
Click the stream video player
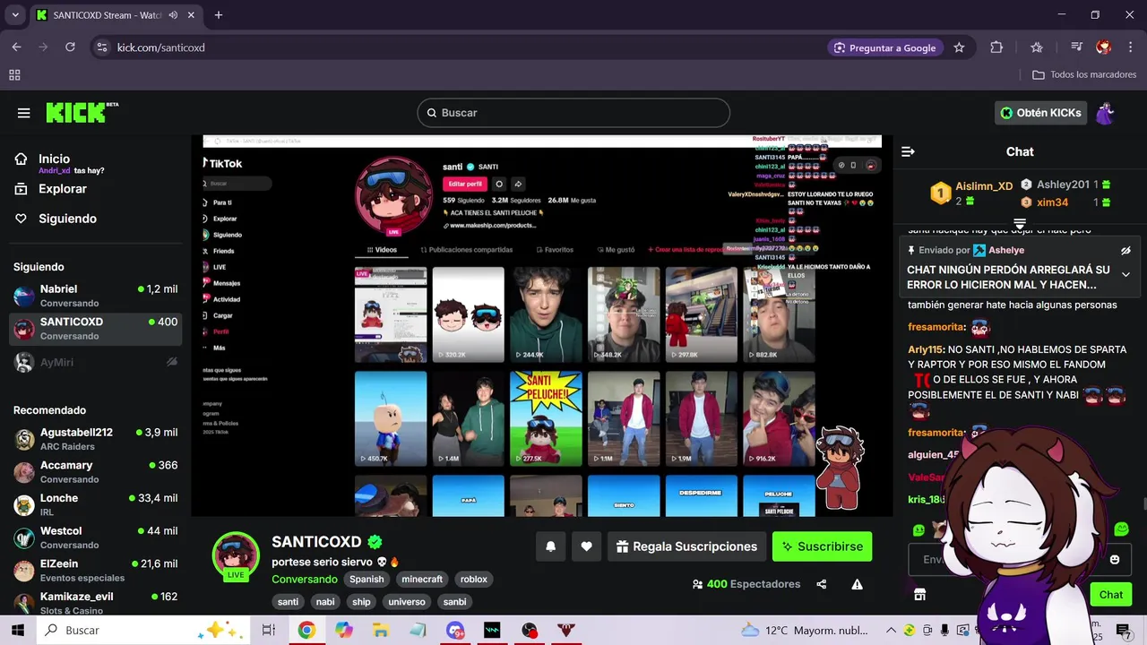pos(542,326)
